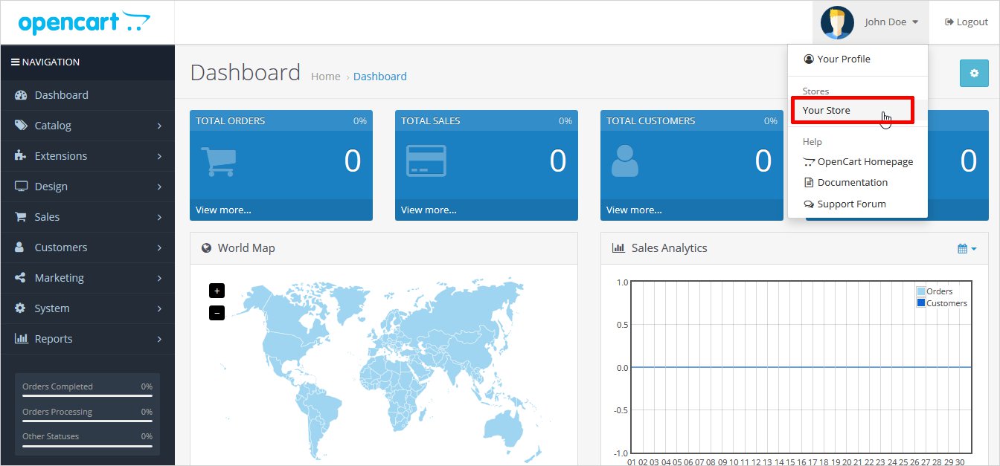
Task: Click the Orders Completed progress bar
Action: tap(87, 396)
